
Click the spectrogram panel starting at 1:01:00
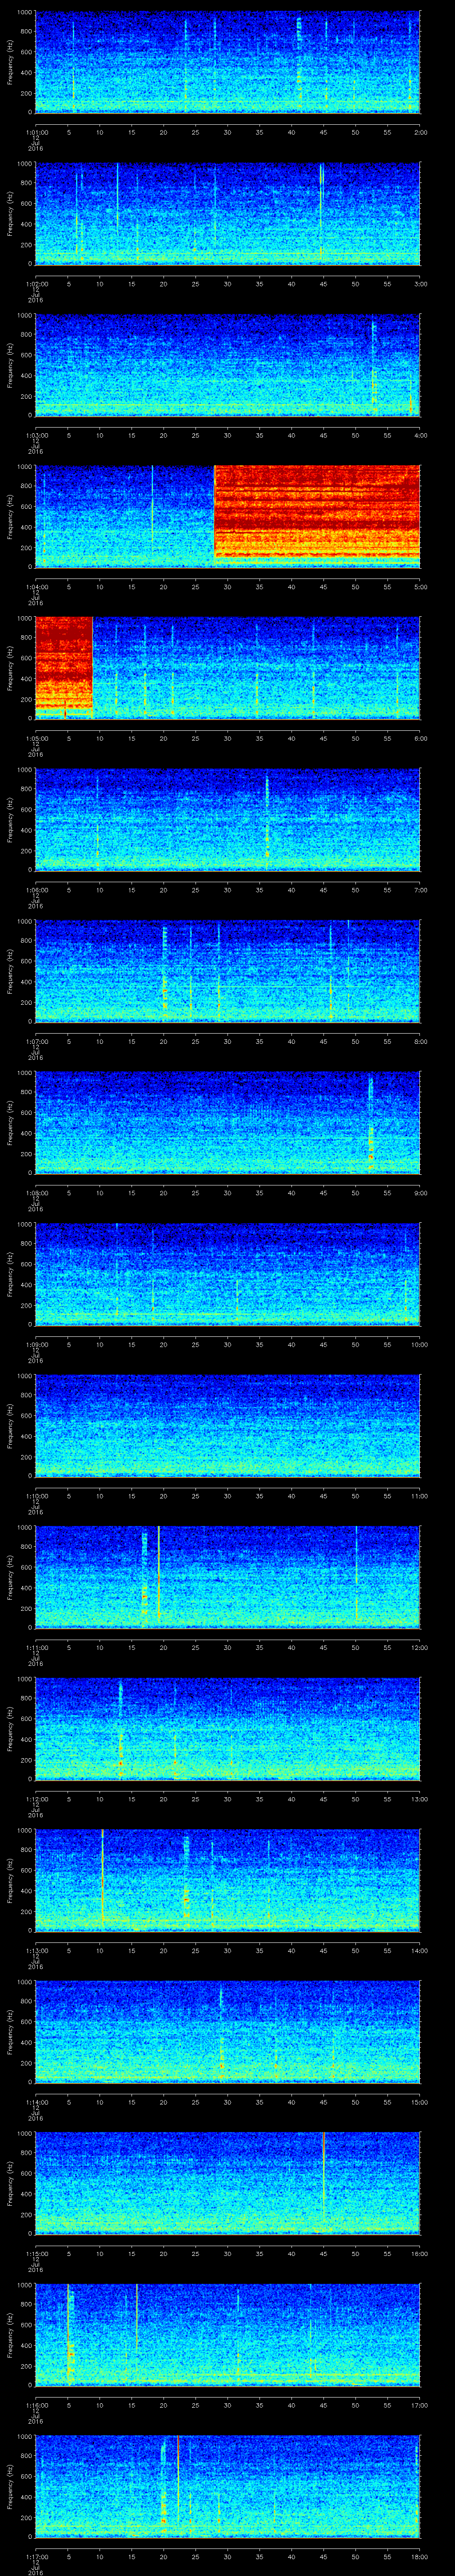(x=227, y=62)
